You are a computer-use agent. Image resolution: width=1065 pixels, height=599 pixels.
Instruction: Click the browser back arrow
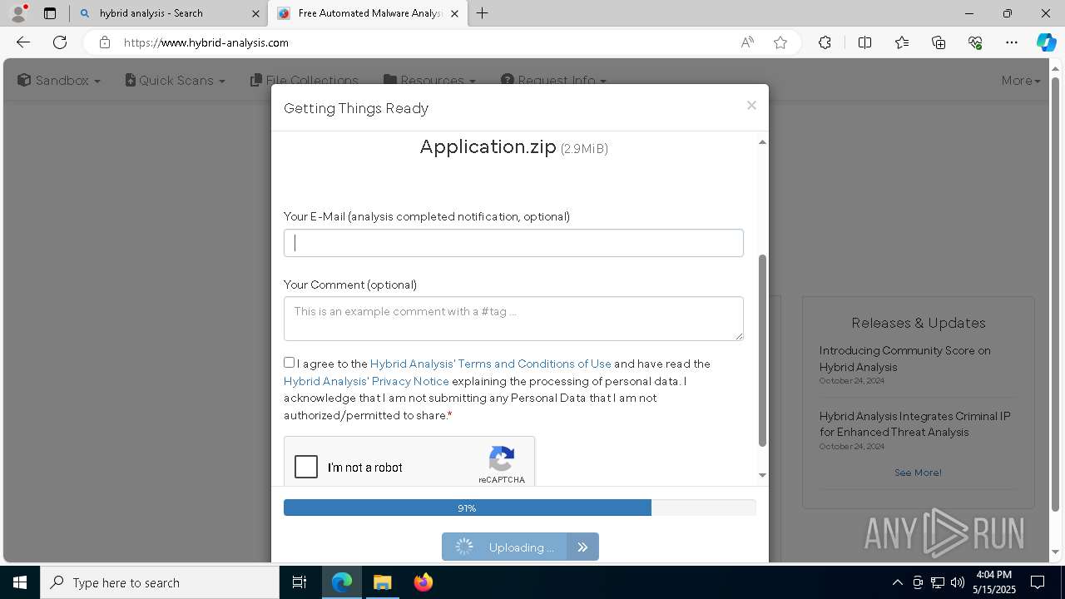click(x=23, y=42)
